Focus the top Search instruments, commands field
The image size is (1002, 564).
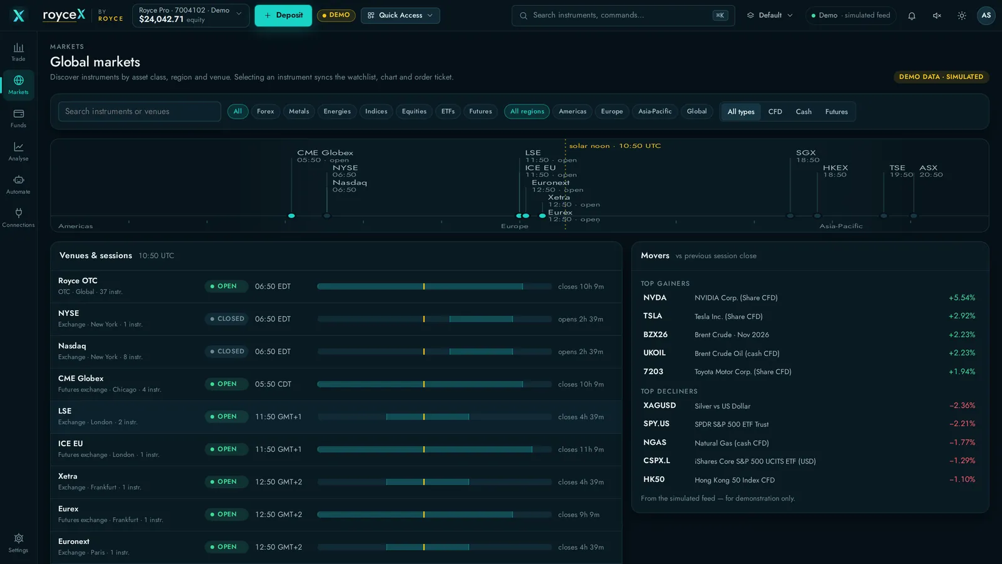623,16
